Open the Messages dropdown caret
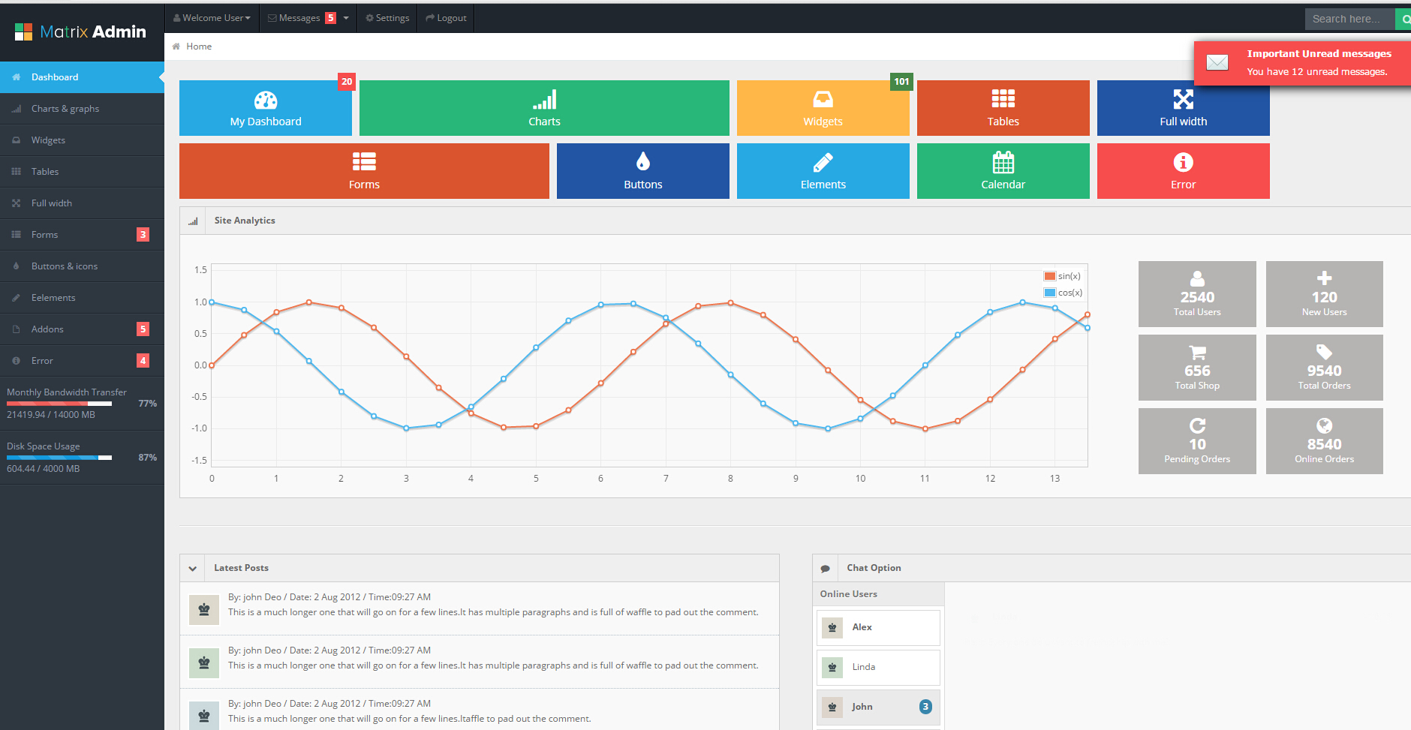 coord(346,18)
